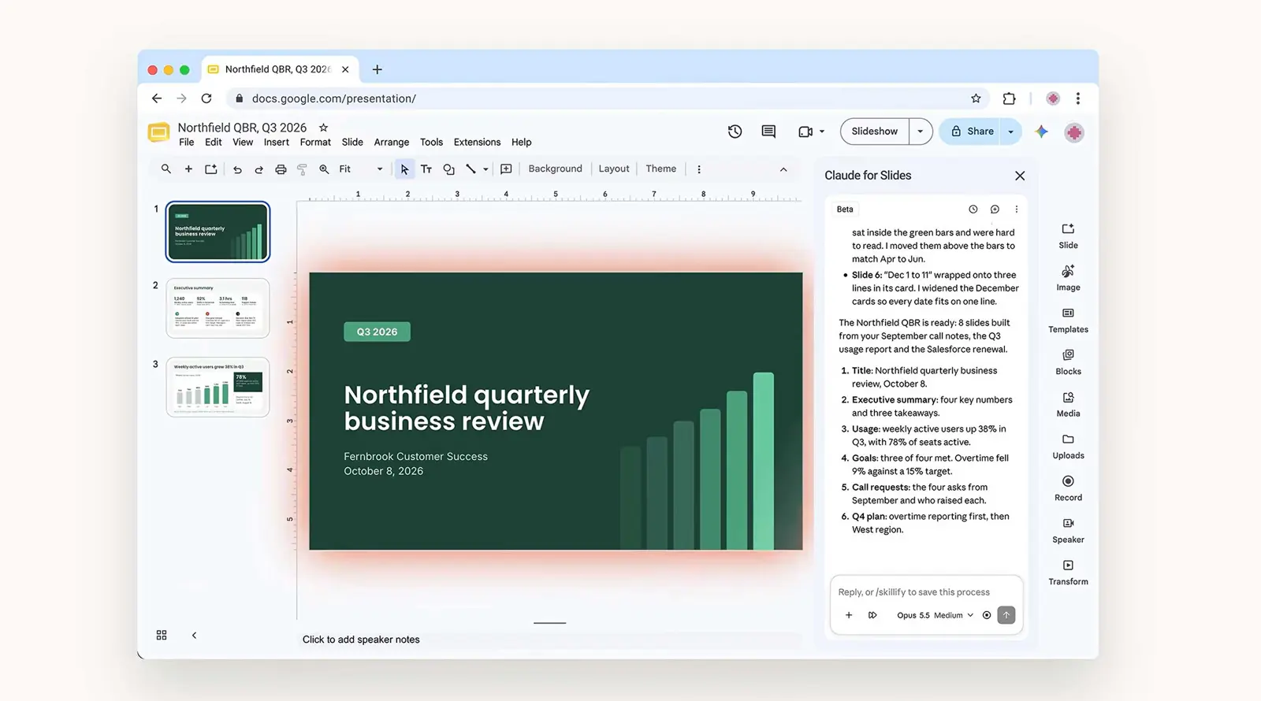1261x701 pixels.
Task: Open grid view of slides
Action: click(x=162, y=635)
